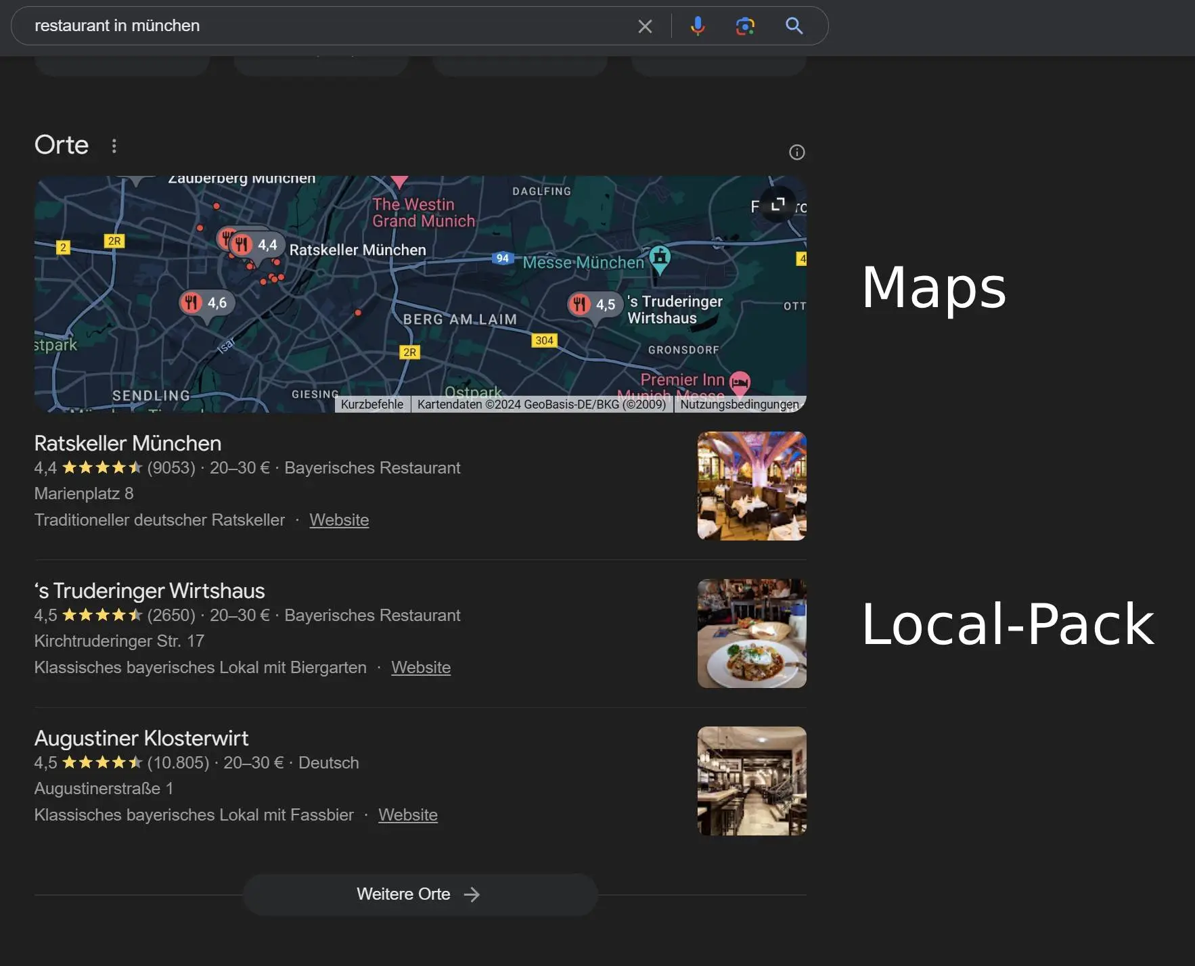This screenshot has width=1195, height=966.
Task: Visit Augustiner Klosterwirt Website link
Action: coord(408,815)
